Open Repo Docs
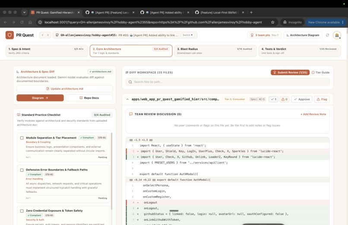 [x=89, y=98]
